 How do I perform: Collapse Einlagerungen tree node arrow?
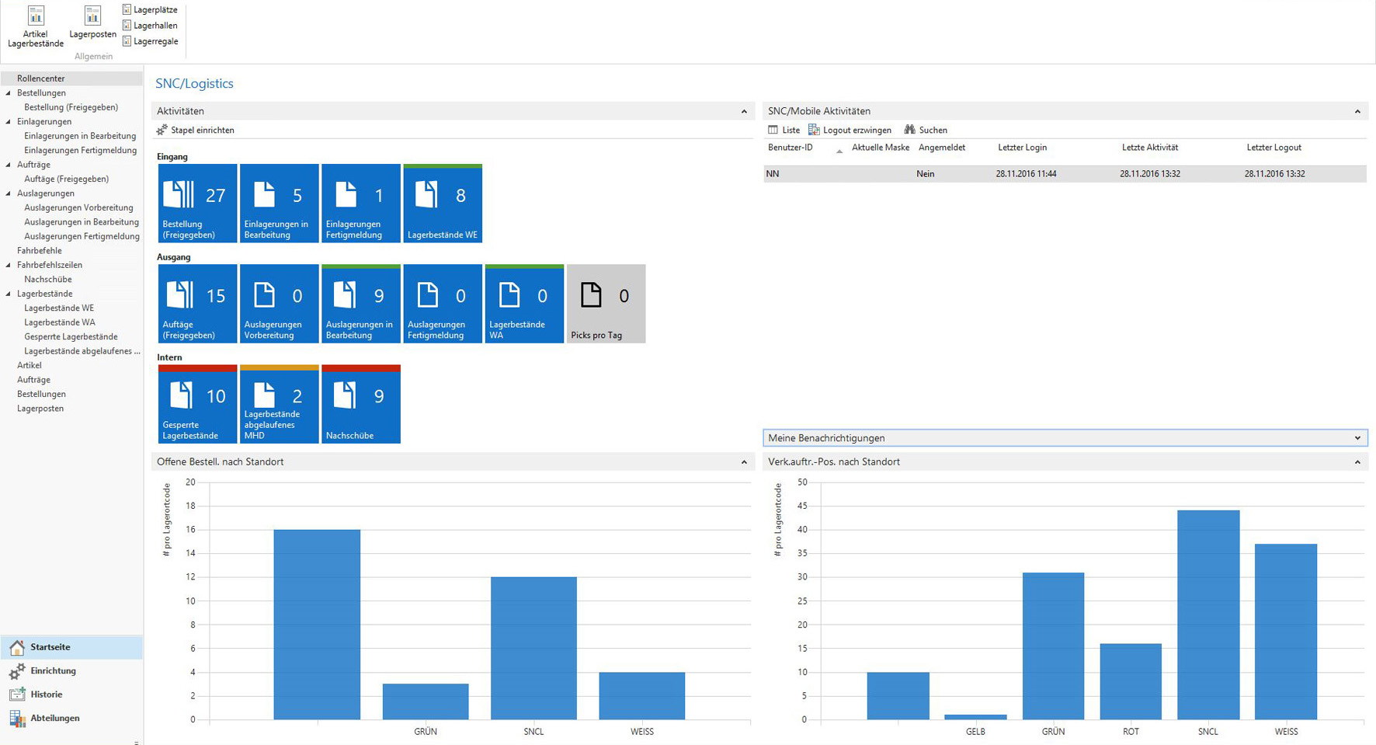(9, 121)
